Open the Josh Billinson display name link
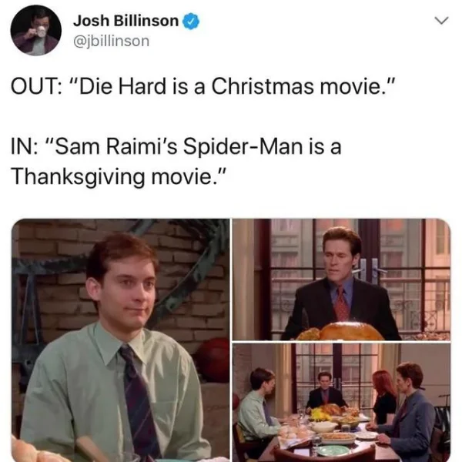 (x=126, y=21)
